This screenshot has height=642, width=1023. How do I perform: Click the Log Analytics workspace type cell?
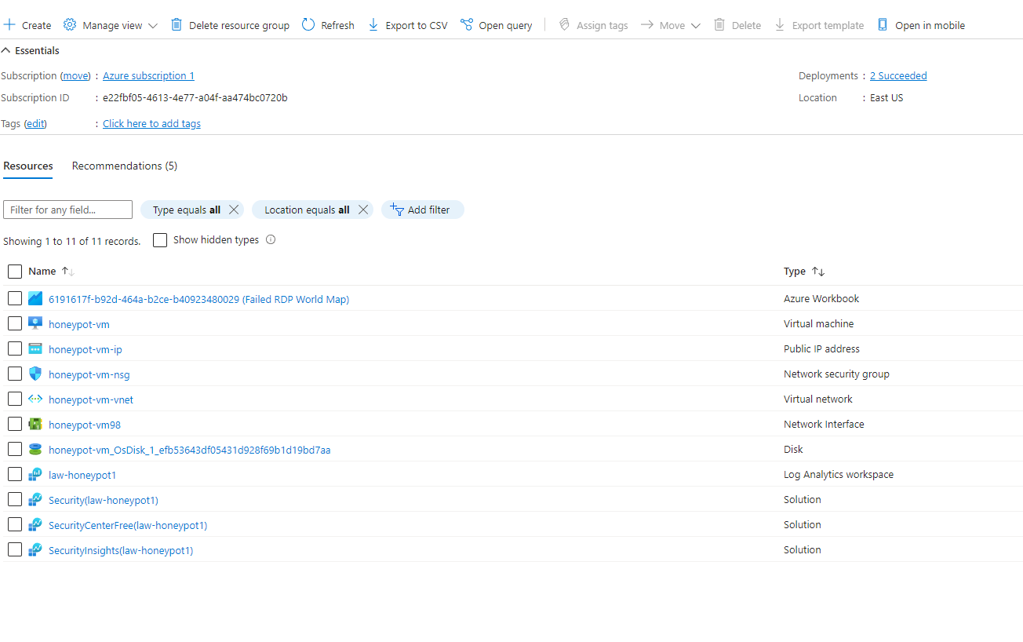(839, 474)
